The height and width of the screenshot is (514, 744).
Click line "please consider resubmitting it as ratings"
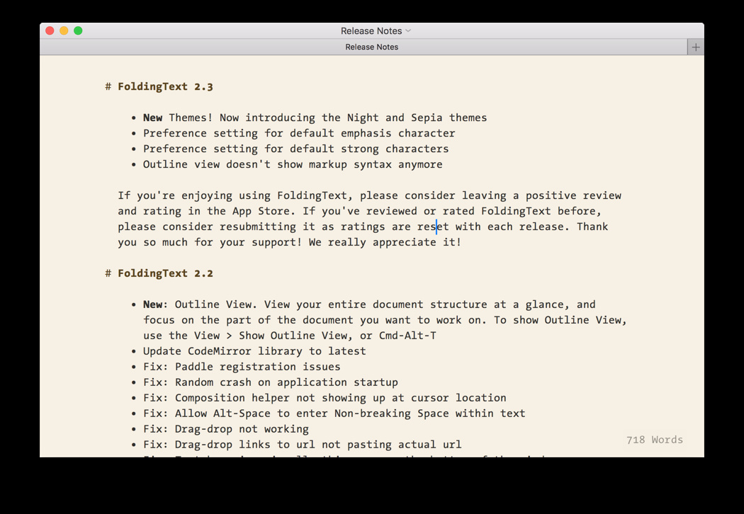[x=363, y=227]
